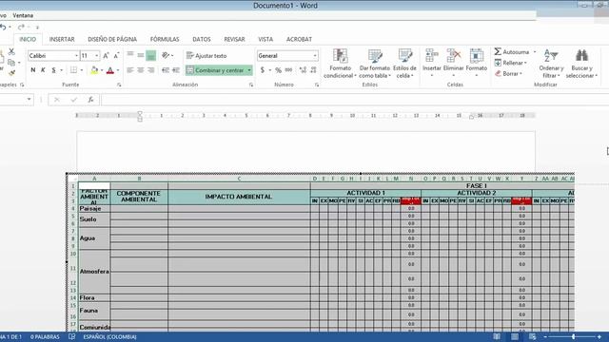Open Formato condicional menu

point(341,64)
